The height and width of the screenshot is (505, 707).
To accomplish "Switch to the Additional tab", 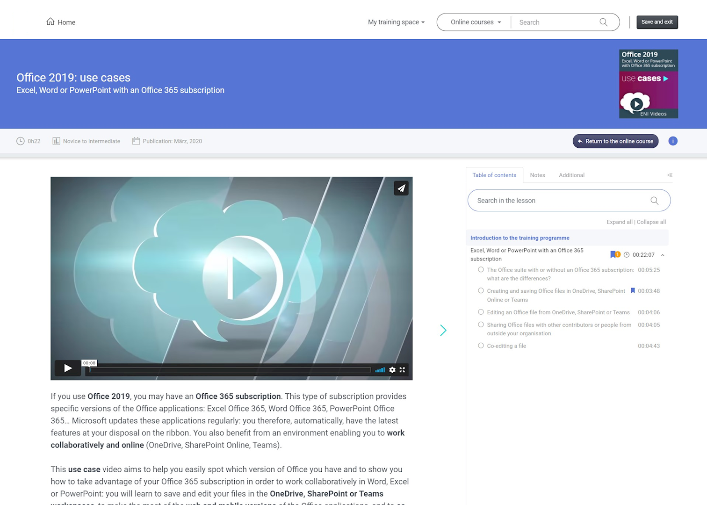I will point(571,175).
